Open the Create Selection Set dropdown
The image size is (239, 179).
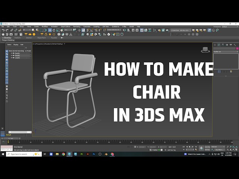pyautogui.click(x=114, y=30)
